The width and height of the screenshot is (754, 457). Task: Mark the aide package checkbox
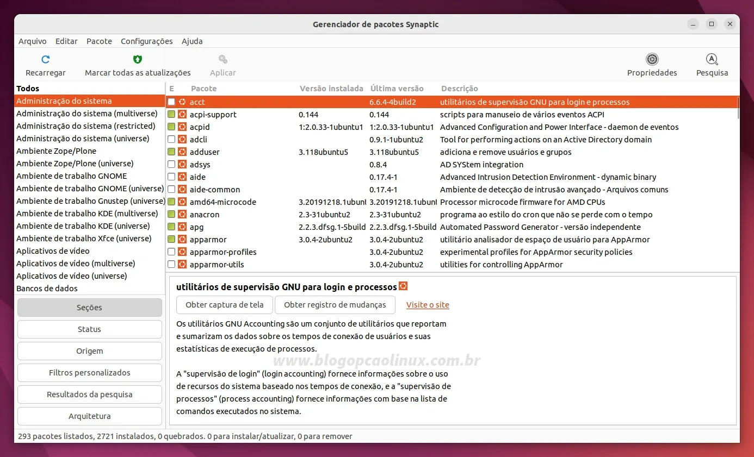171,177
